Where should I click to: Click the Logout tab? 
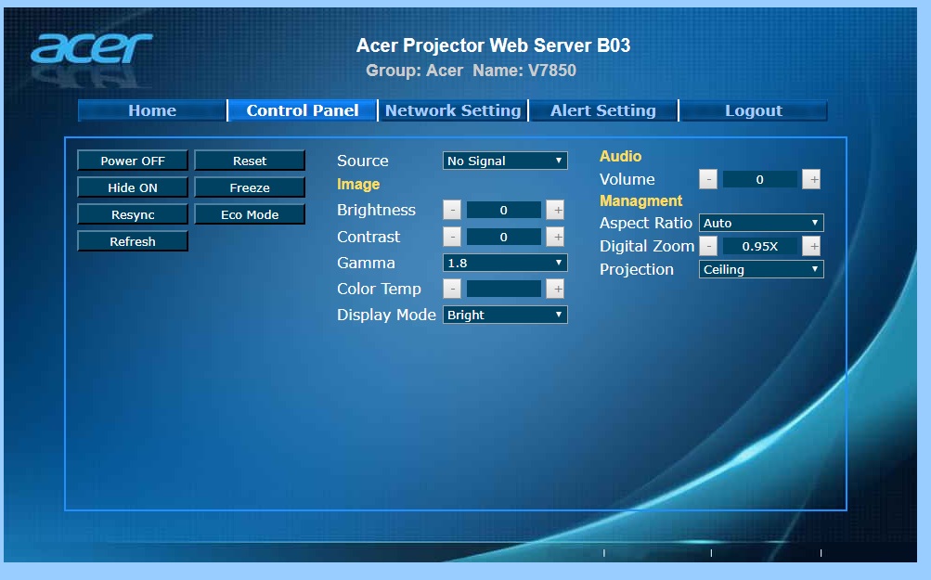point(754,110)
